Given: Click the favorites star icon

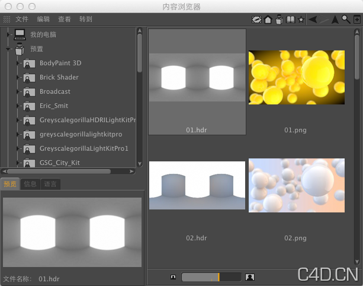Looking at the screenshot, I should [301, 20].
